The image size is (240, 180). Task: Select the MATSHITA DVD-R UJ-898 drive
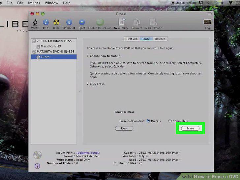(x=54, y=51)
